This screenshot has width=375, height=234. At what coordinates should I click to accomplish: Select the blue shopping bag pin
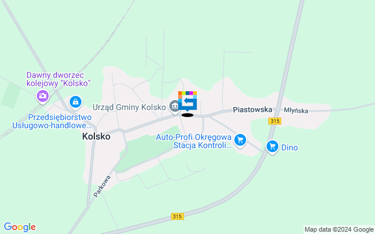76,102
